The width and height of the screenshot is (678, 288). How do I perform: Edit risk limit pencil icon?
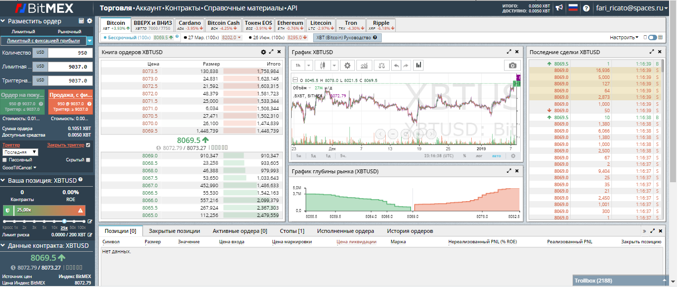(x=89, y=234)
